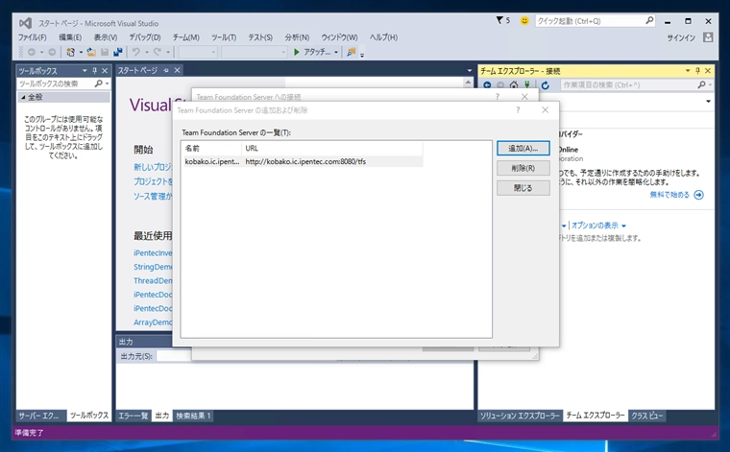730x452 pixels.
Task: Click the Open File folder toolbar icon
Action: coord(91,52)
